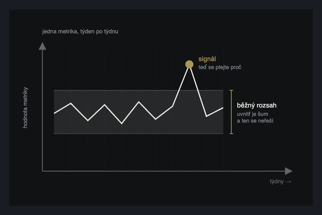Click the "signál" label
Screen dimensions: 322x215
point(207,59)
